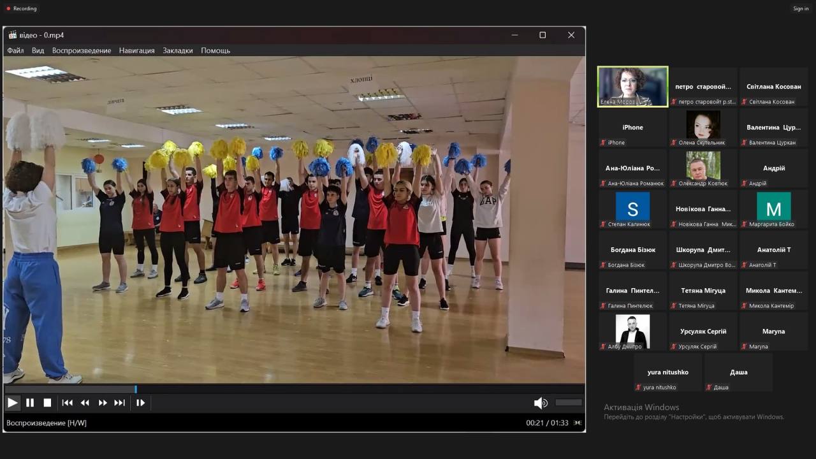Mute audio using the speaker icon

[541, 402]
